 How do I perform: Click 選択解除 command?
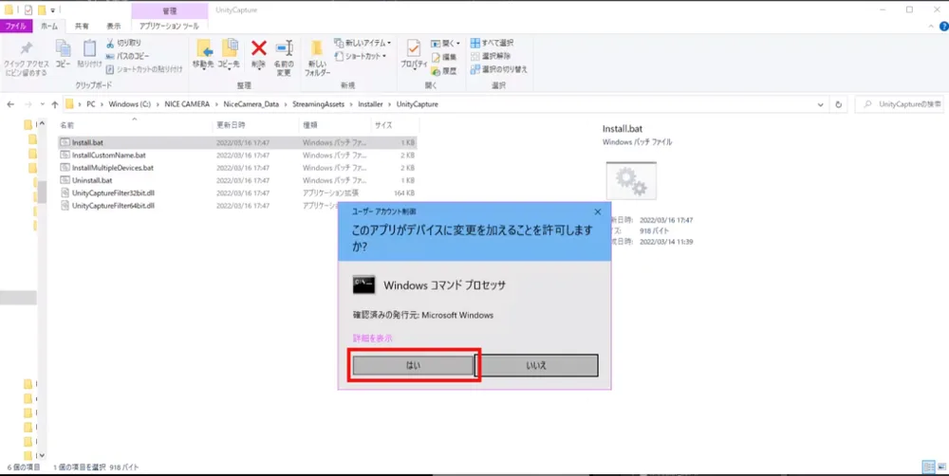[x=491, y=56]
